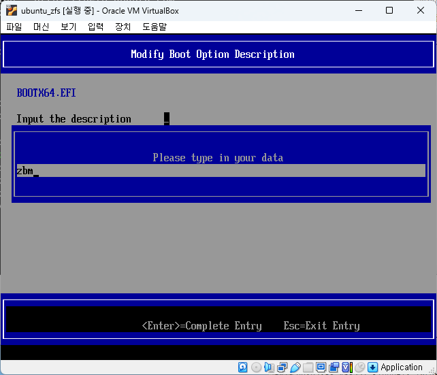Image resolution: width=437 pixels, height=375 pixels.
Task: Click the hard disk activity status icon
Action: (243, 367)
